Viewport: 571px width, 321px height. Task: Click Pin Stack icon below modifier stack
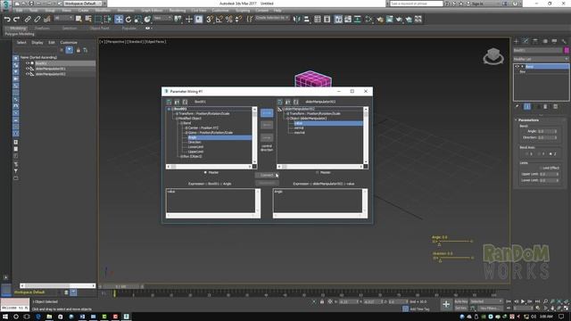point(517,106)
